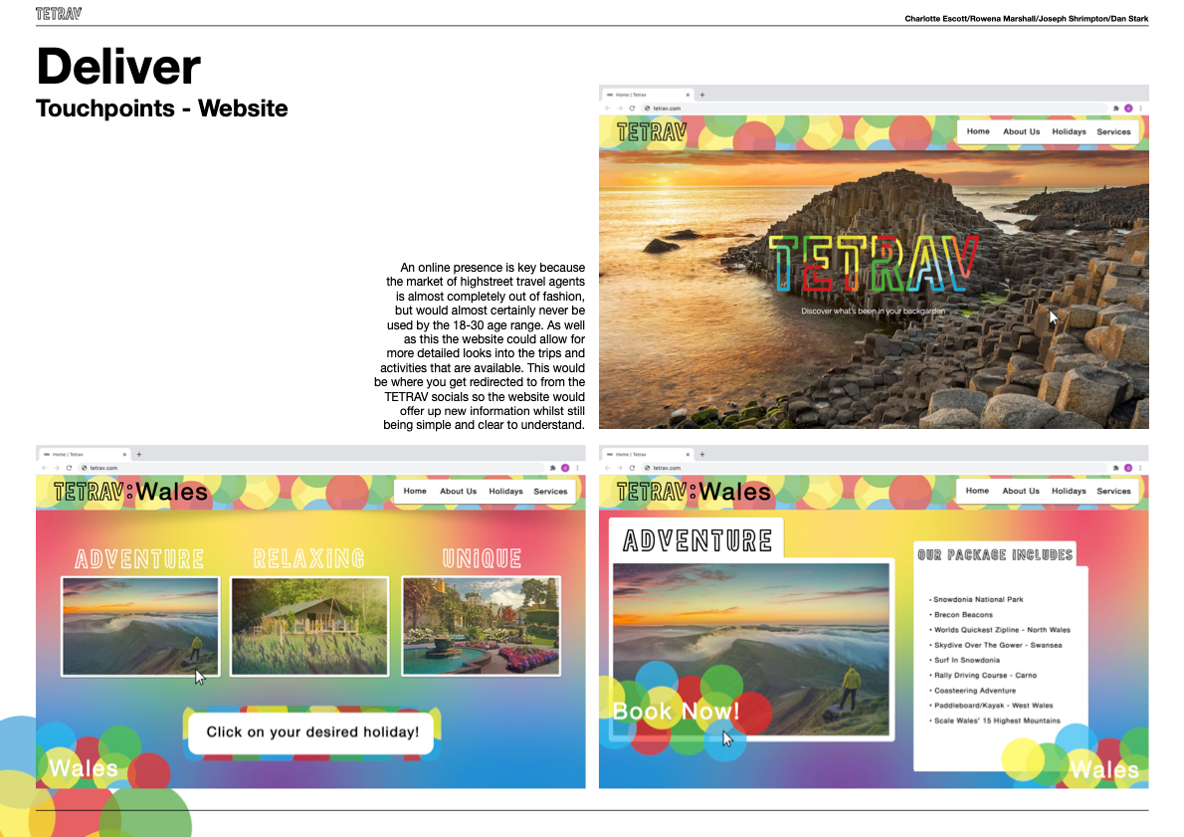Click the colorful TETRAV hero logo
Image resolution: width=1184 pixels, height=837 pixels.
point(873,264)
